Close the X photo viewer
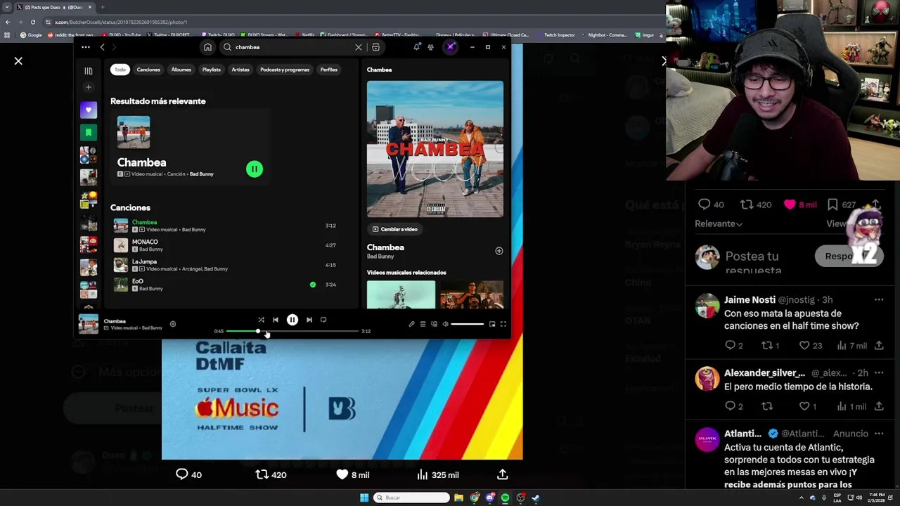 point(18,61)
